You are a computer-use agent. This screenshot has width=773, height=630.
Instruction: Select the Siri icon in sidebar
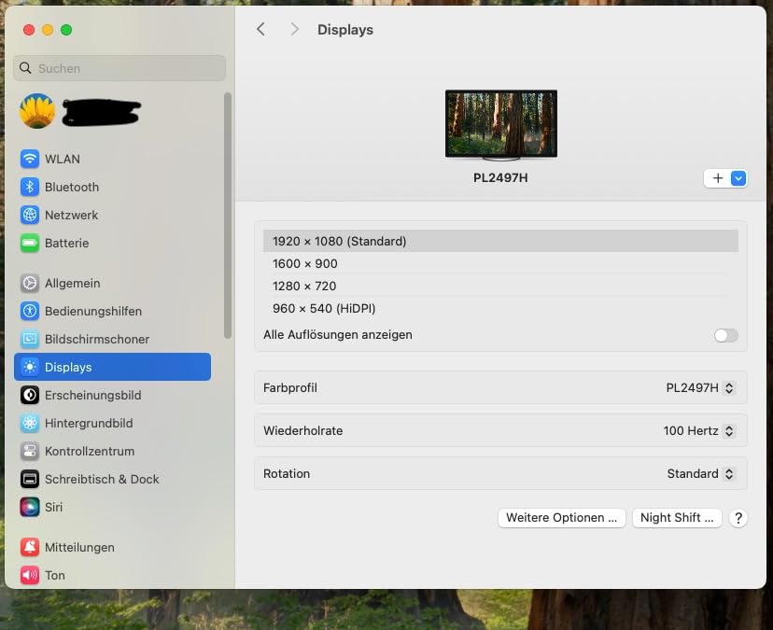point(30,507)
